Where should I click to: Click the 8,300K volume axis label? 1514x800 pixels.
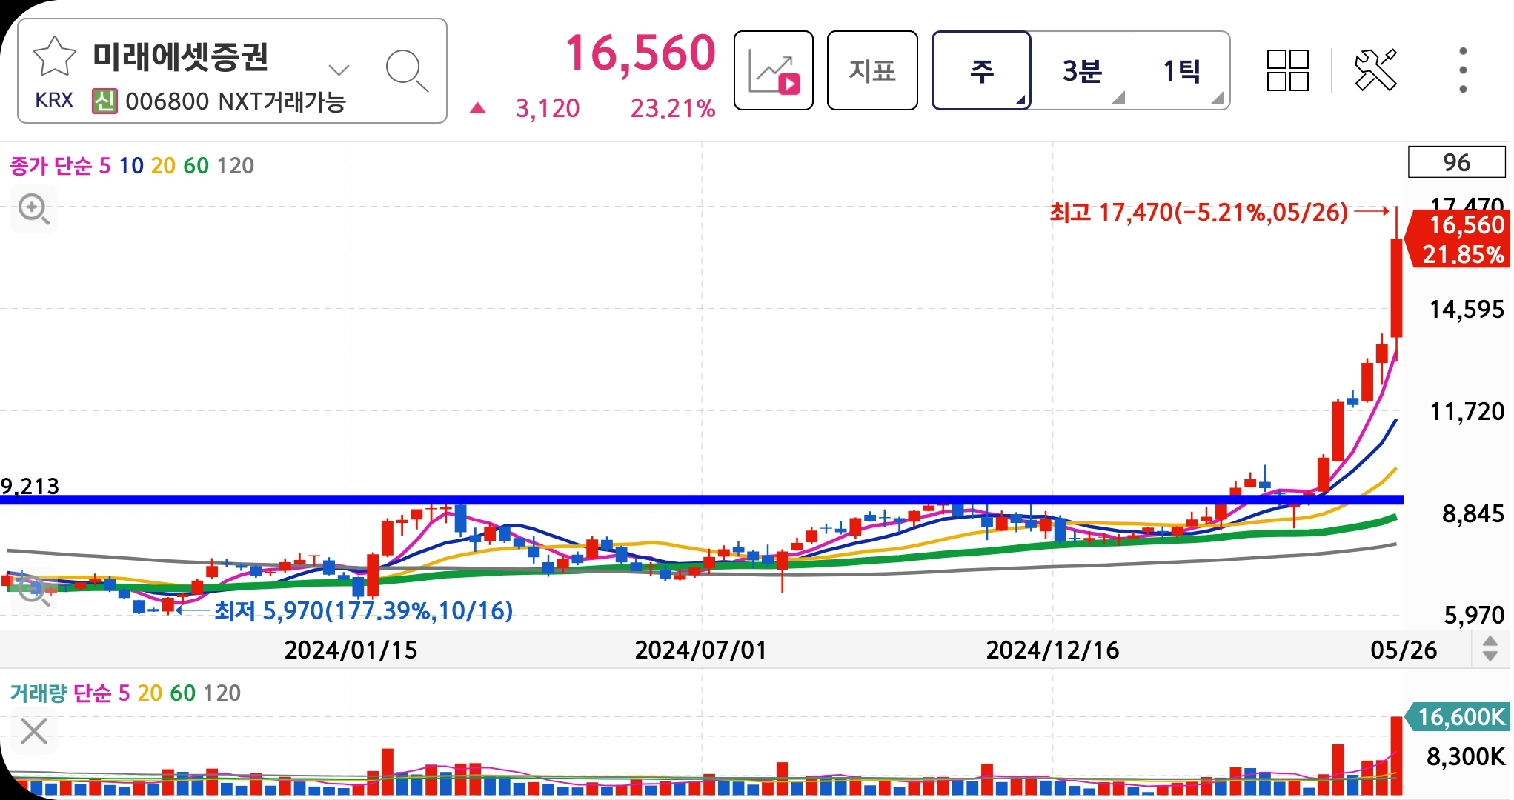coord(1466,756)
